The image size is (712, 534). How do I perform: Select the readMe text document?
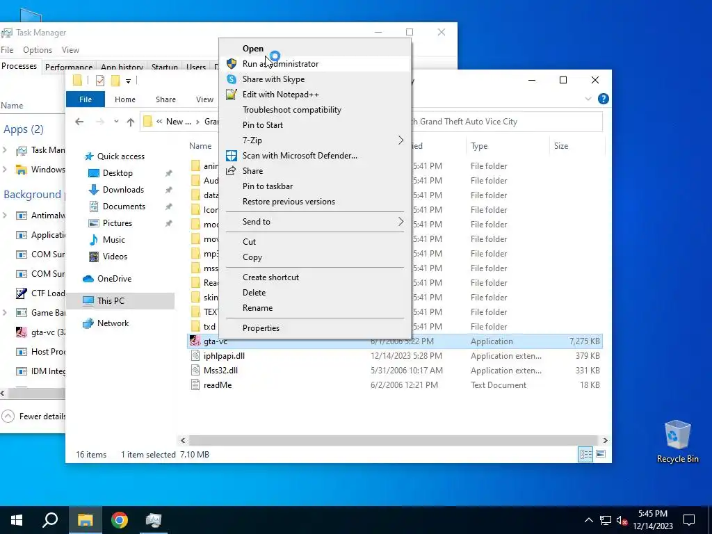[x=218, y=385]
